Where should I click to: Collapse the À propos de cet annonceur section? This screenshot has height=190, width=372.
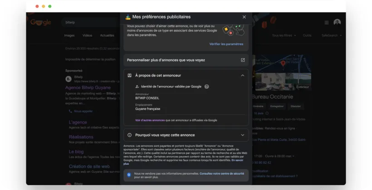(x=242, y=76)
